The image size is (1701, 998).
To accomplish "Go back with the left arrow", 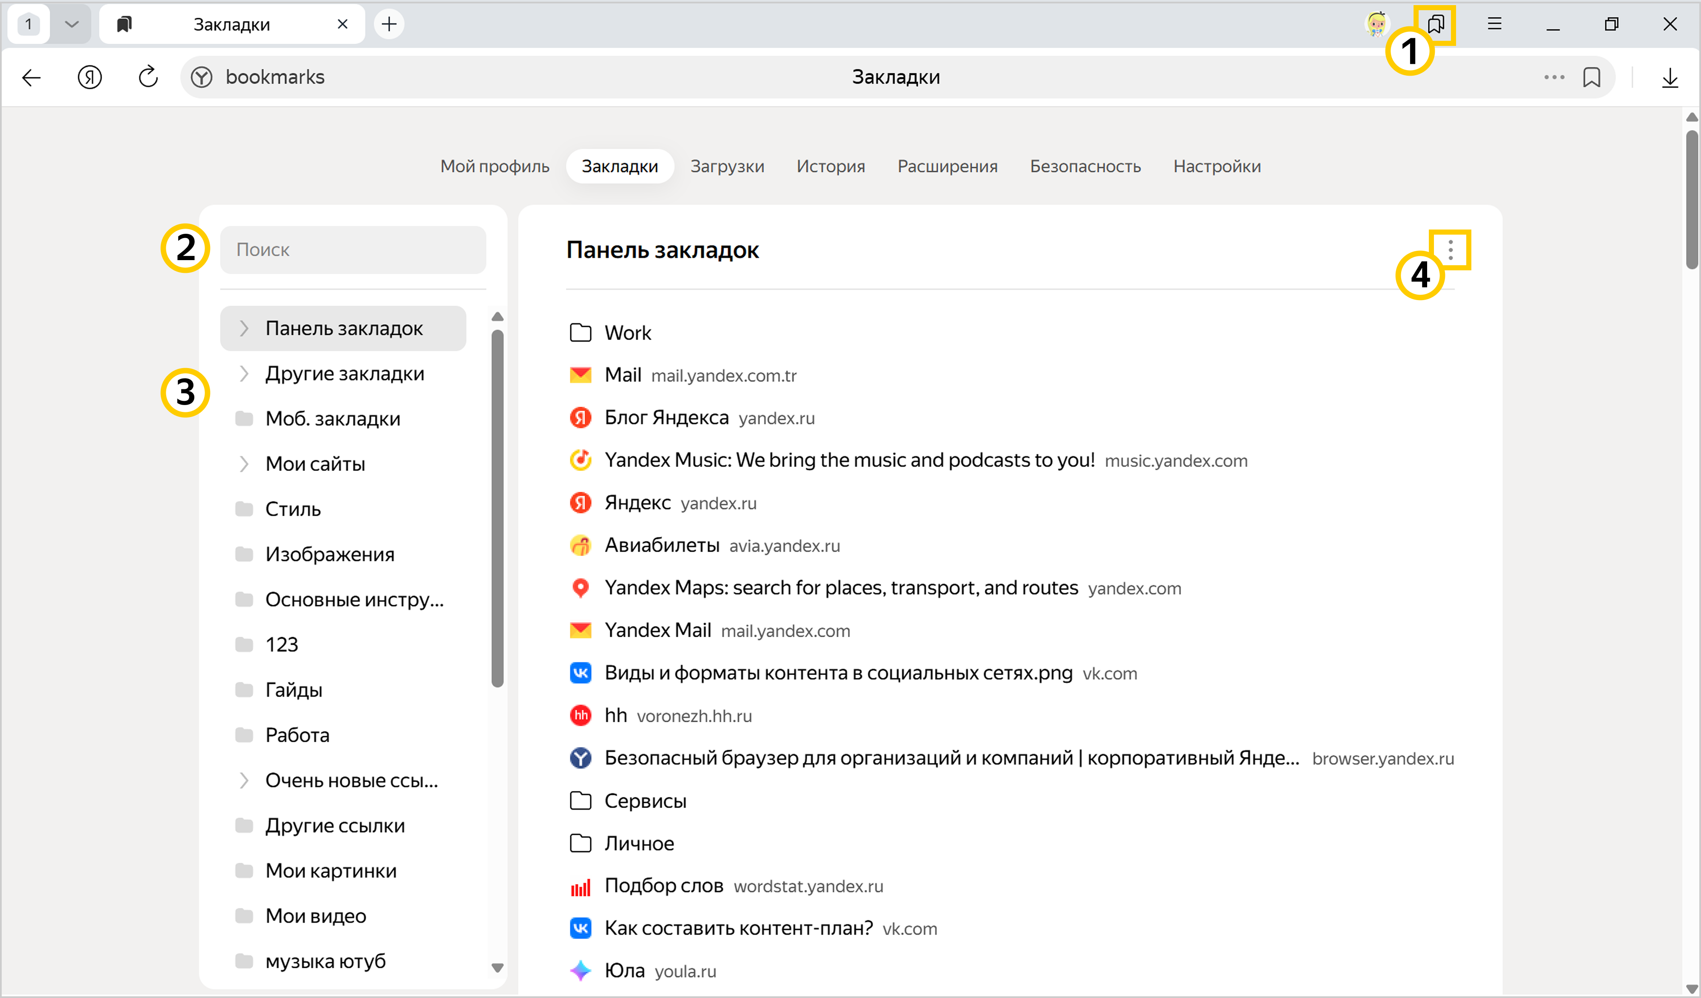I will [x=31, y=77].
